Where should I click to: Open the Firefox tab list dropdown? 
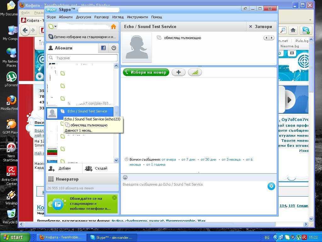pos(310,20)
